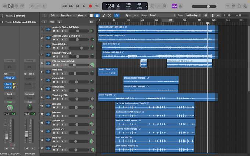The width and height of the screenshot is (250, 156).
Task: Expand the Region inspector disclosure arrow
Action: pos(3,15)
